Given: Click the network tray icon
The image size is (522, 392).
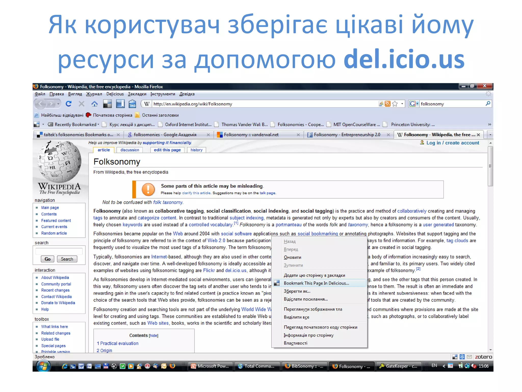Looking at the screenshot, I should [x=467, y=366].
